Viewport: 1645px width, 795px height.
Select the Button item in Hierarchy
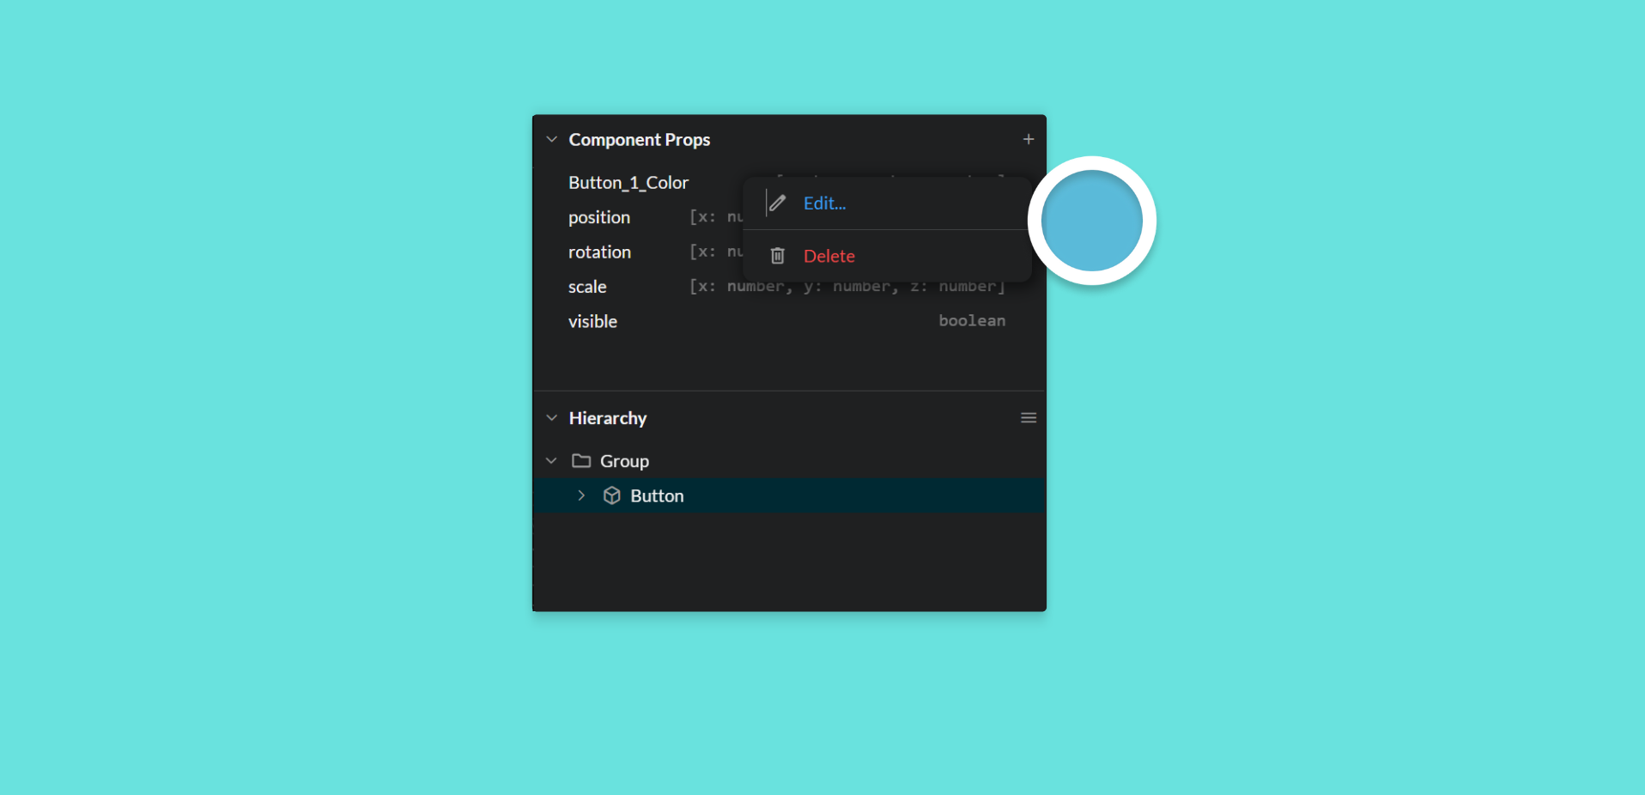tap(789, 495)
